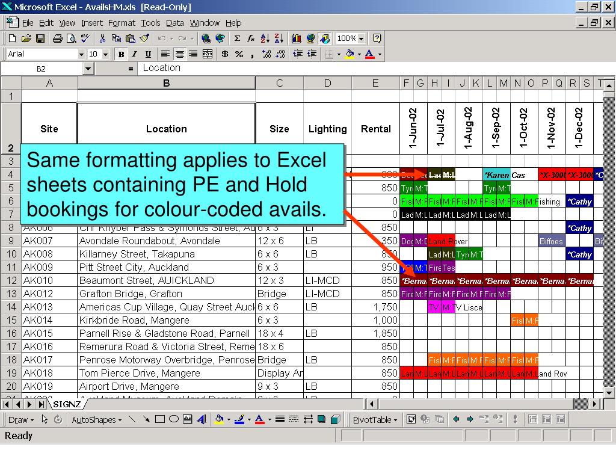Open the AutoShapes dropdown
Image resolution: width=616 pixels, height=462 pixels.
point(97,420)
